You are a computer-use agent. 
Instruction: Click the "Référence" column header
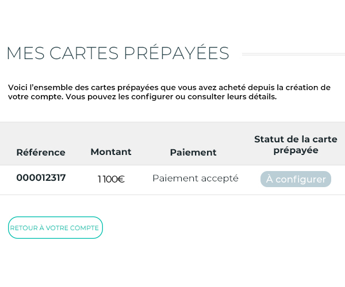41,152
